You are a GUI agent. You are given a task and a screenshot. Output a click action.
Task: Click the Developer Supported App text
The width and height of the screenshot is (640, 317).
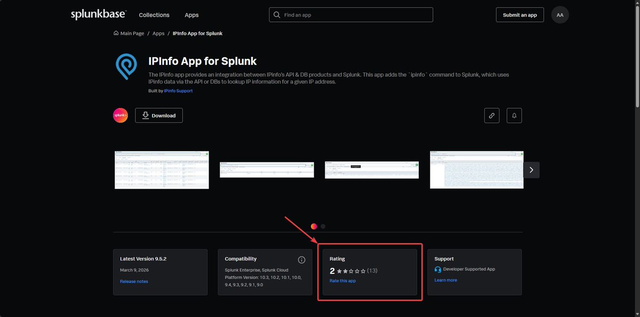click(x=469, y=269)
